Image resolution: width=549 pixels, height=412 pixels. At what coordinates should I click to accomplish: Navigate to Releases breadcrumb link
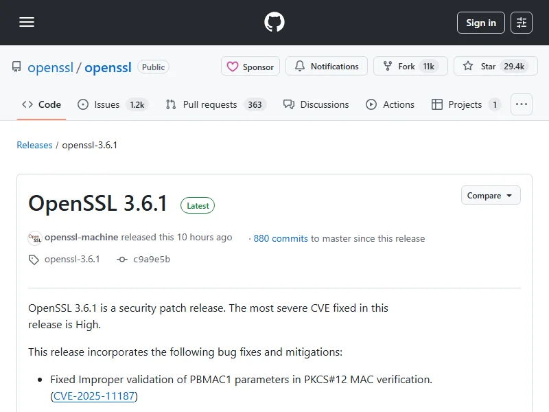click(x=34, y=146)
